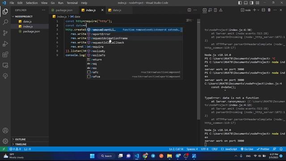Open the Remote Explorer view

pos(5,65)
